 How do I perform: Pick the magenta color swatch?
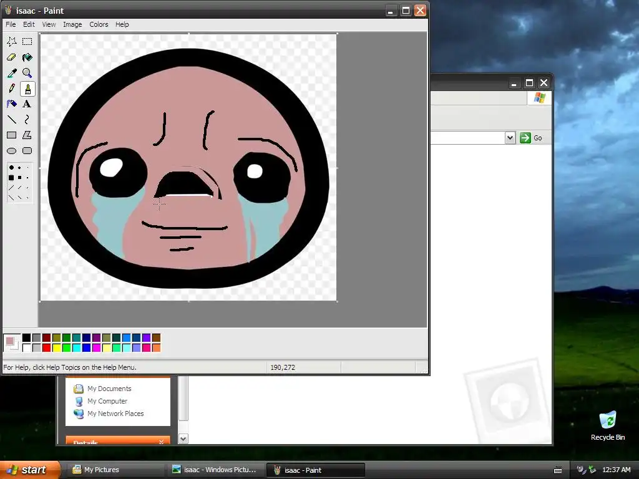(x=96, y=347)
